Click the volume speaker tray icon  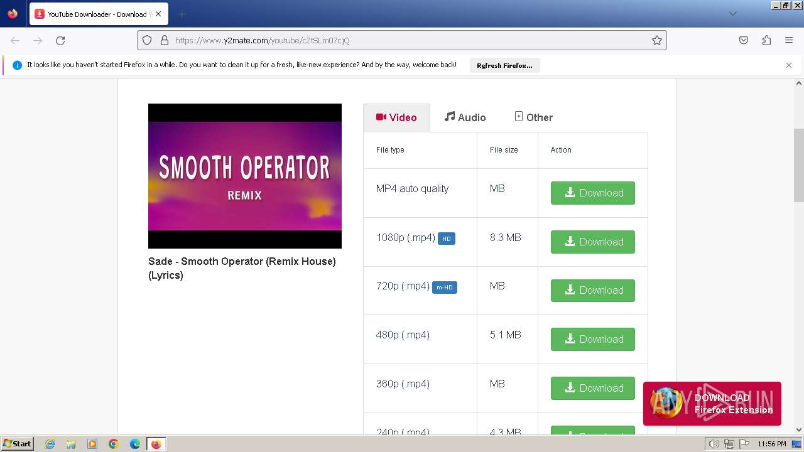pos(715,444)
